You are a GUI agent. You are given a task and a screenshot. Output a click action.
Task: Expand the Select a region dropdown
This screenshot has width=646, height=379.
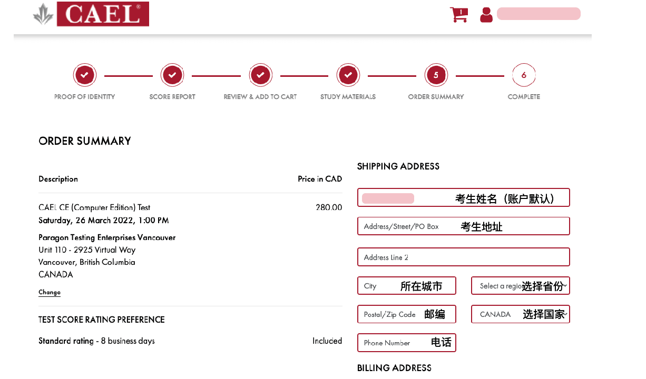tap(521, 286)
